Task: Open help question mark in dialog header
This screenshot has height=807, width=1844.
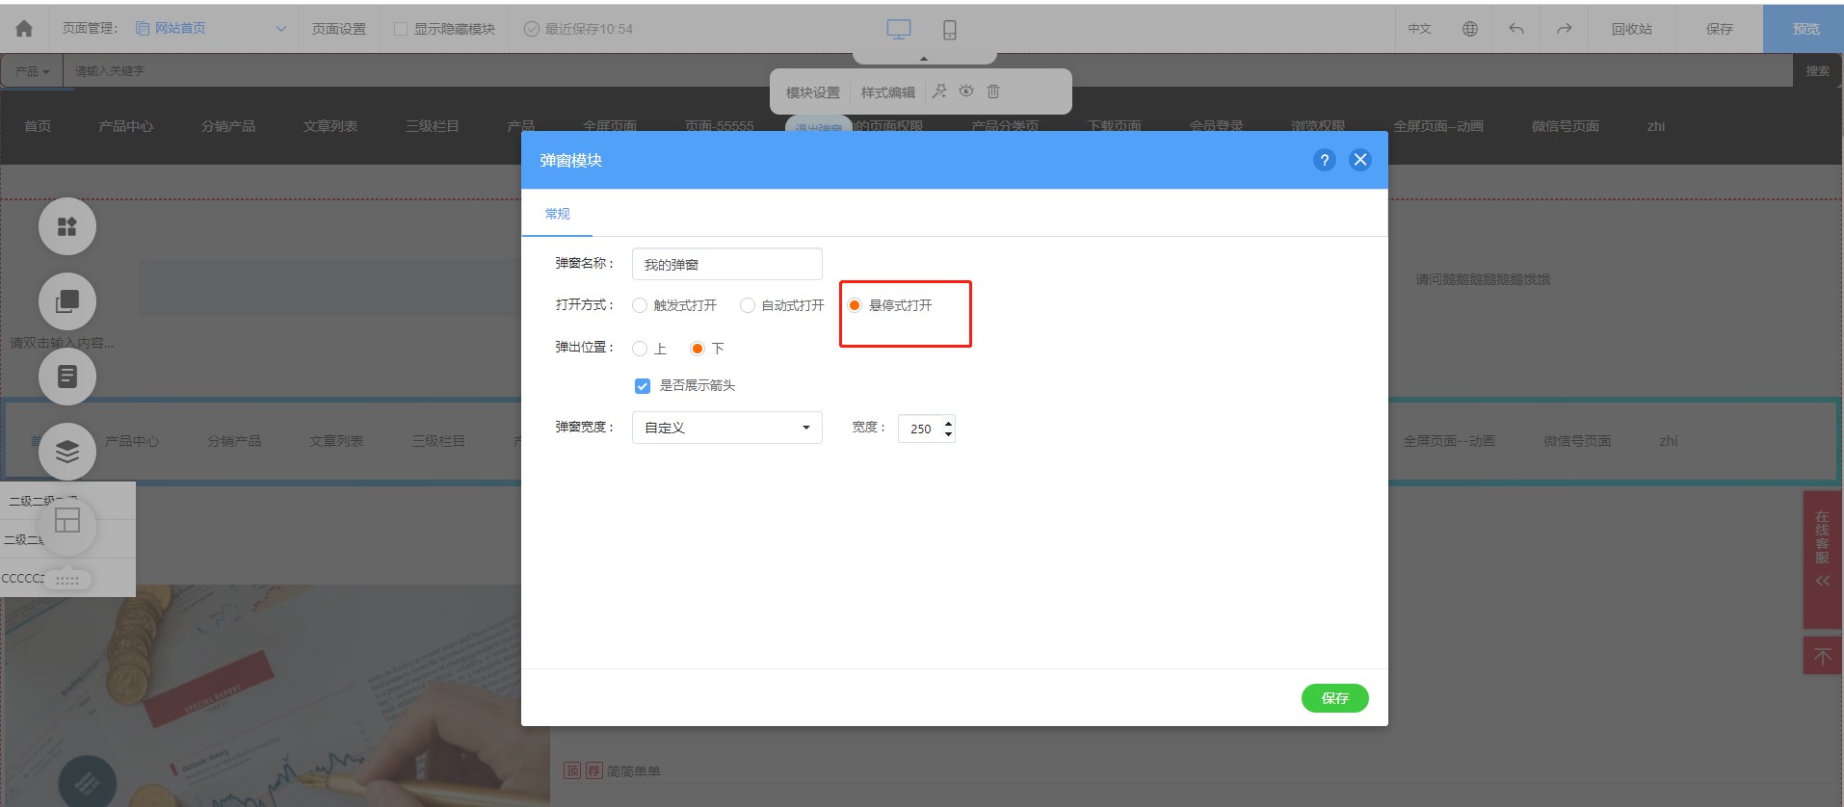Action: click(x=1325, y=160)
